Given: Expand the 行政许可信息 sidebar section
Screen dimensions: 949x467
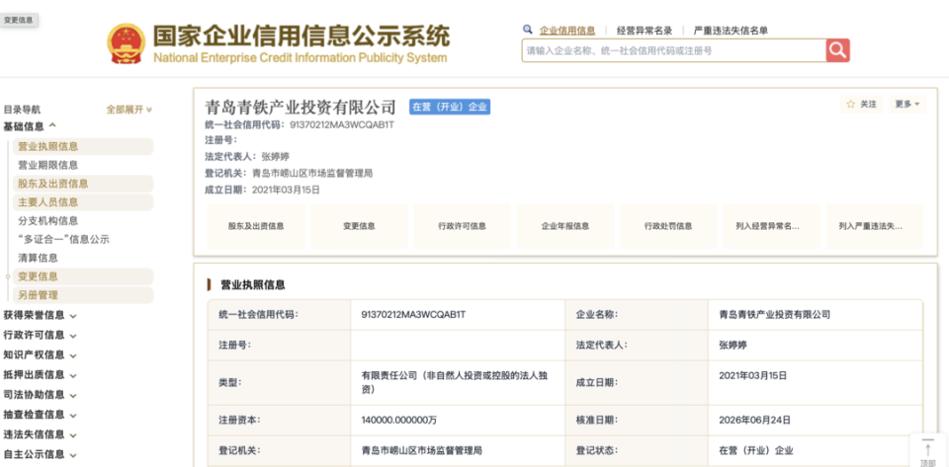Looking at the screenshot, I should point(40,335).
